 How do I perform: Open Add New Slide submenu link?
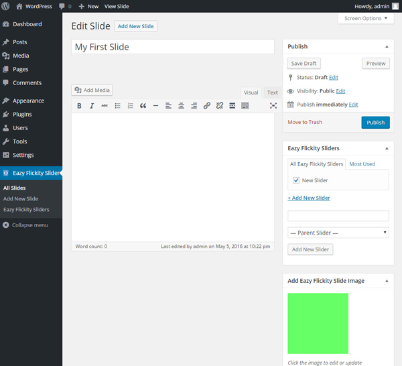pos(21,199)
